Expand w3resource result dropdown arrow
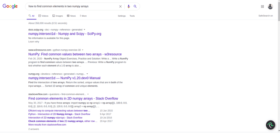This screenshot has width=280, height=133. click(x=83, y=50)
